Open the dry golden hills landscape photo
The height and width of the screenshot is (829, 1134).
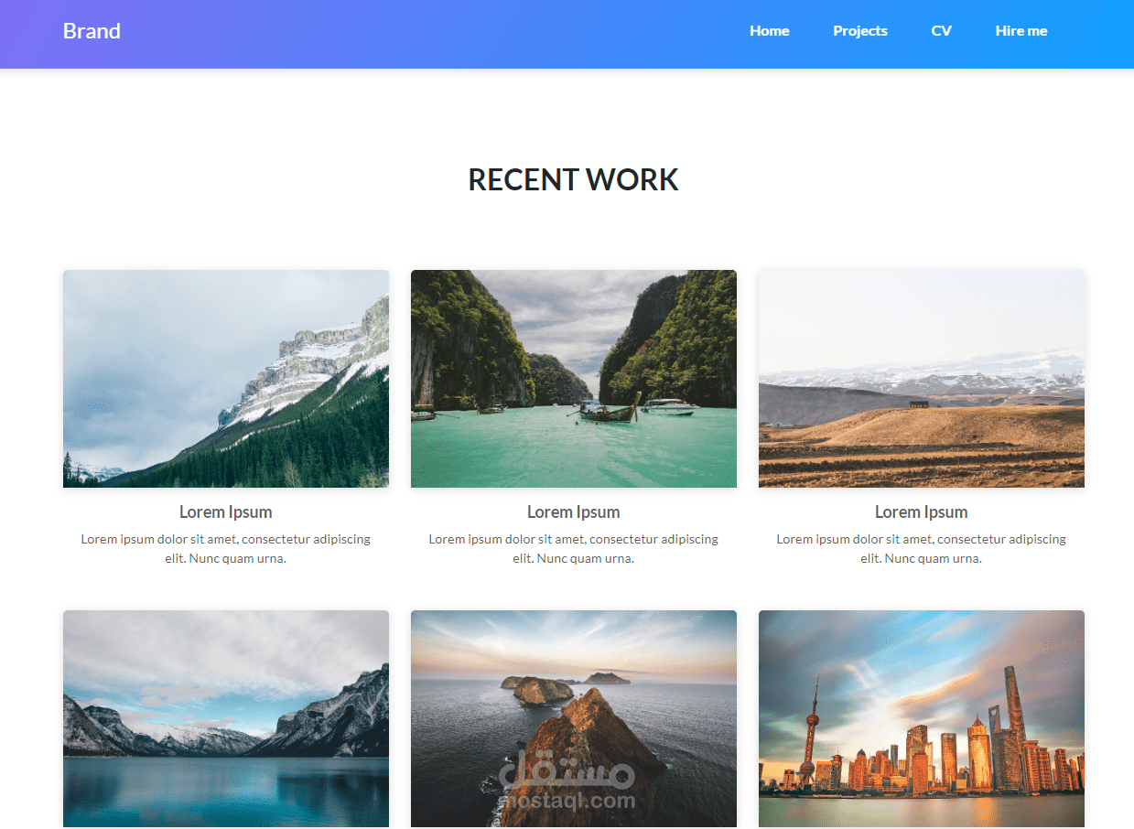click(x=922, y=379)
